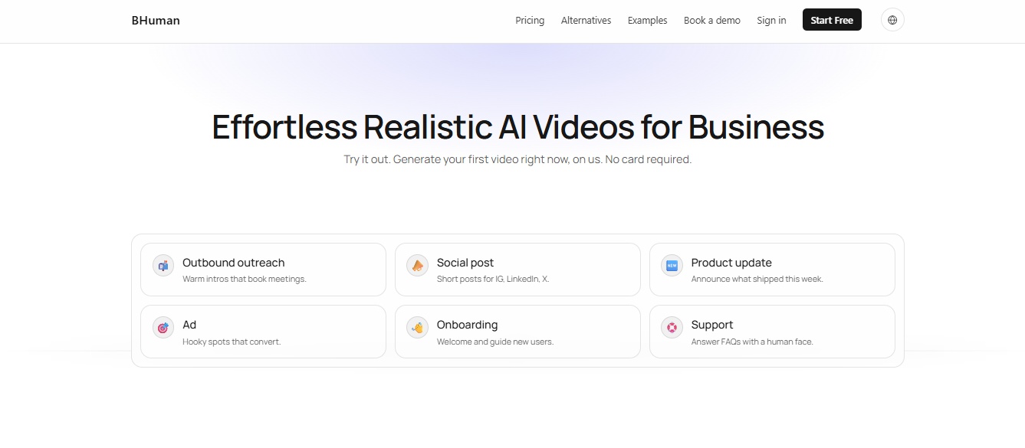Click the BHuman logo

[156, 21]
